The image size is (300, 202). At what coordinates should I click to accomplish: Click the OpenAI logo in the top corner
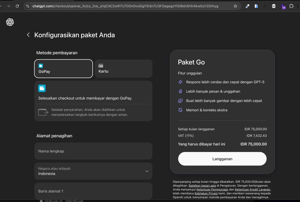point(10,22)
